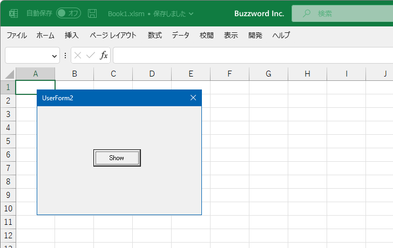393x248 pixels.
Task: Open the ヘルプ tab
Action: 281,35
